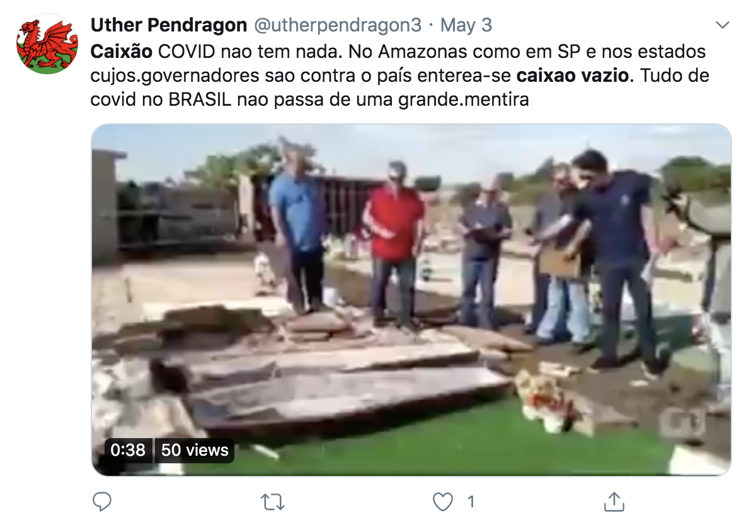Click the bolded phrase caixao vazio
The image size is (751, 525).
(x=572, y=75)
